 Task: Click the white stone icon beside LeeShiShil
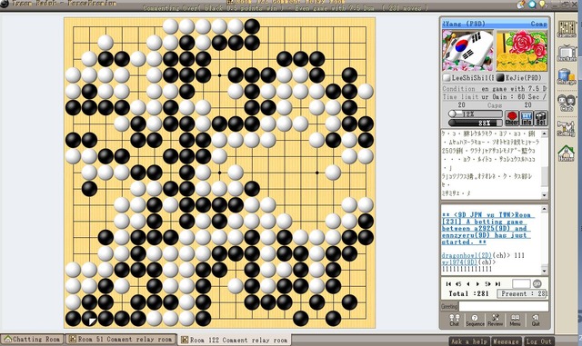447,78
